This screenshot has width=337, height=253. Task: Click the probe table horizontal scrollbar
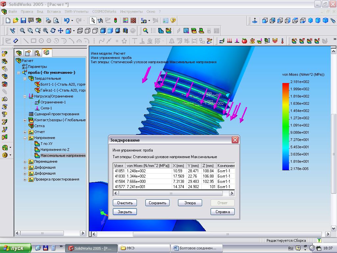(174, 193)
